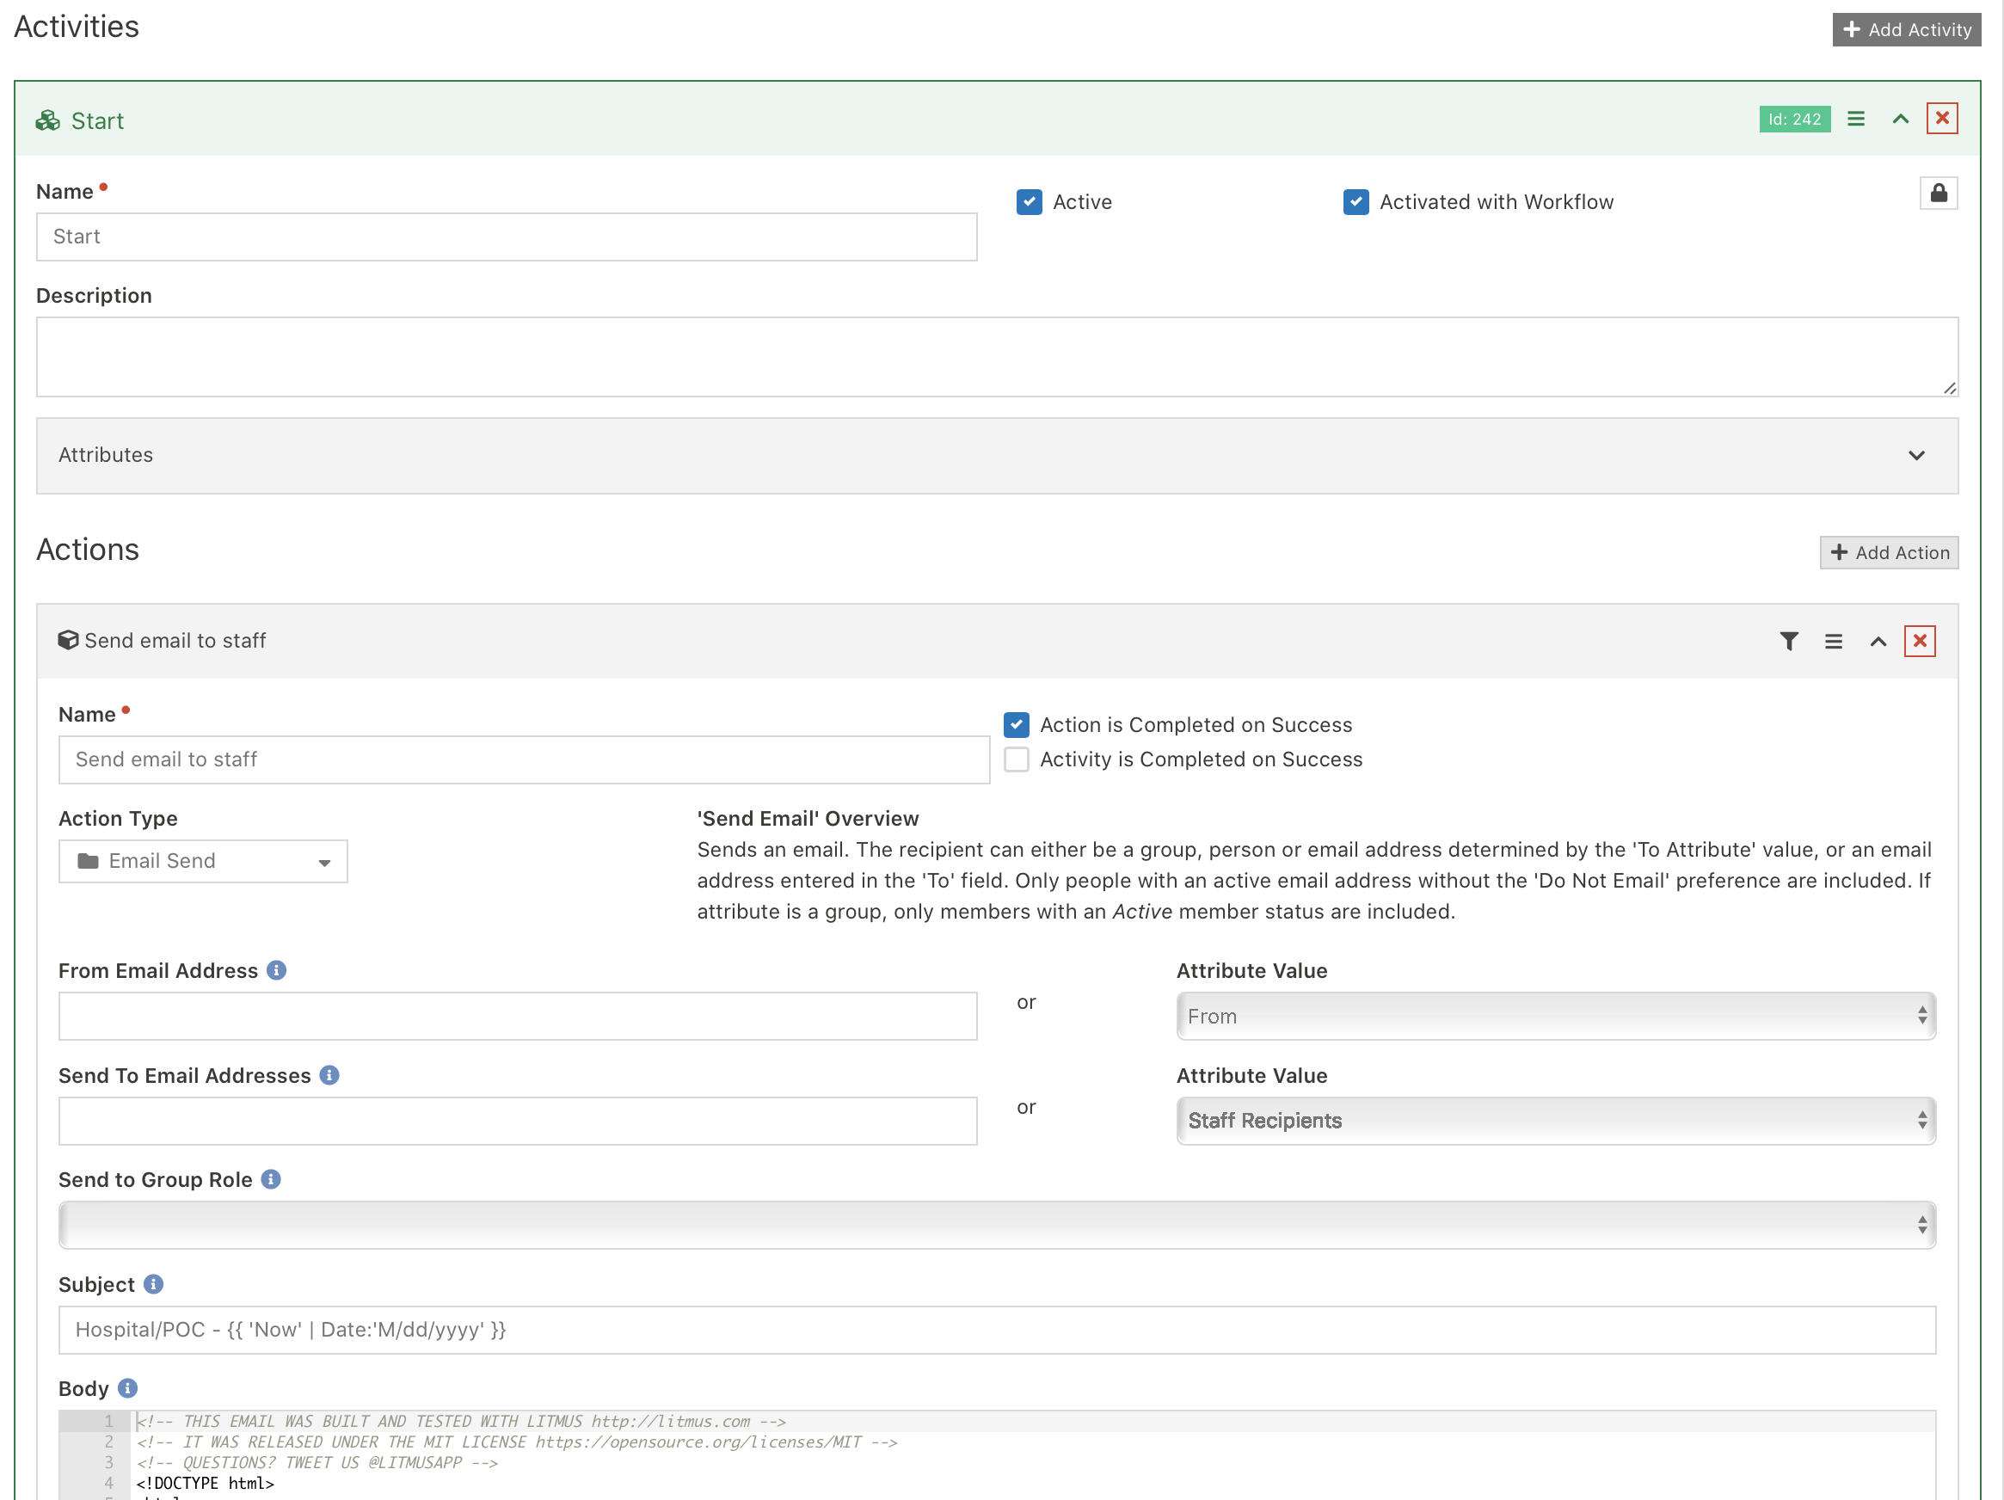This screenshot has width=2004, height=1500.
Task: Click the Add Activity button
Action: click(1905, 30)
